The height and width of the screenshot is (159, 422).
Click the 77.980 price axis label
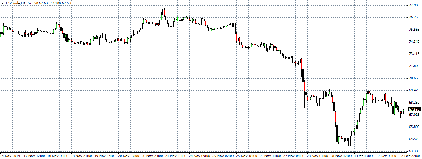pos(414,5)
